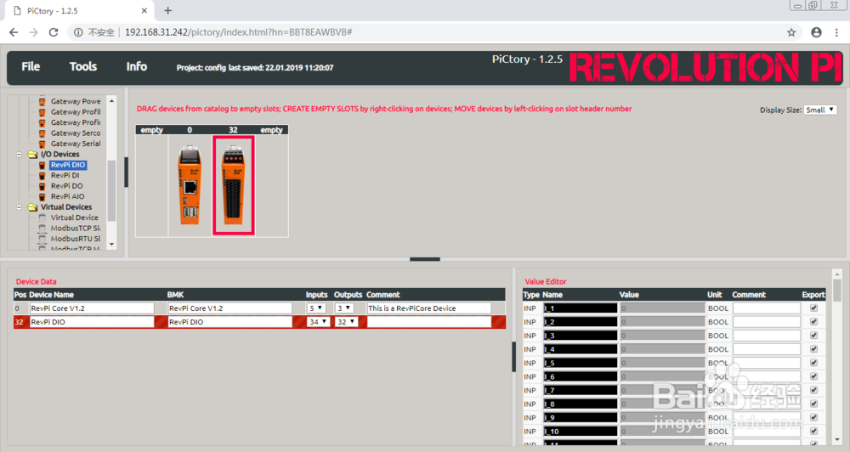Click the RevPi DI catalog icon

pyautogui.click(x=42, y=176)
